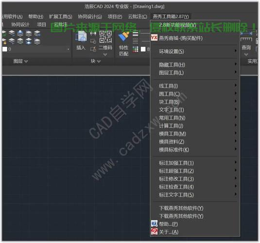
Task: Open the 燕秀工具箱2.87(Y) menu
Action: point(171,17)
